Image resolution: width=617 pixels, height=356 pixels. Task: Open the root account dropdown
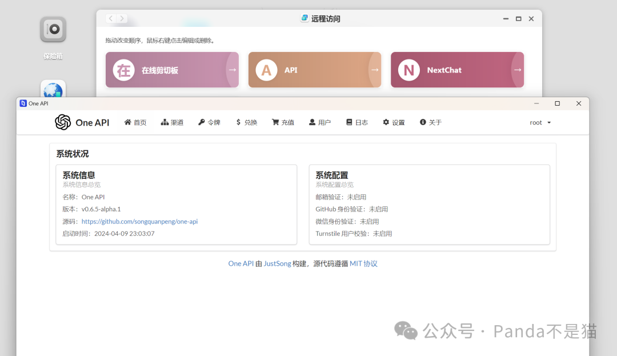click(539, 122)
